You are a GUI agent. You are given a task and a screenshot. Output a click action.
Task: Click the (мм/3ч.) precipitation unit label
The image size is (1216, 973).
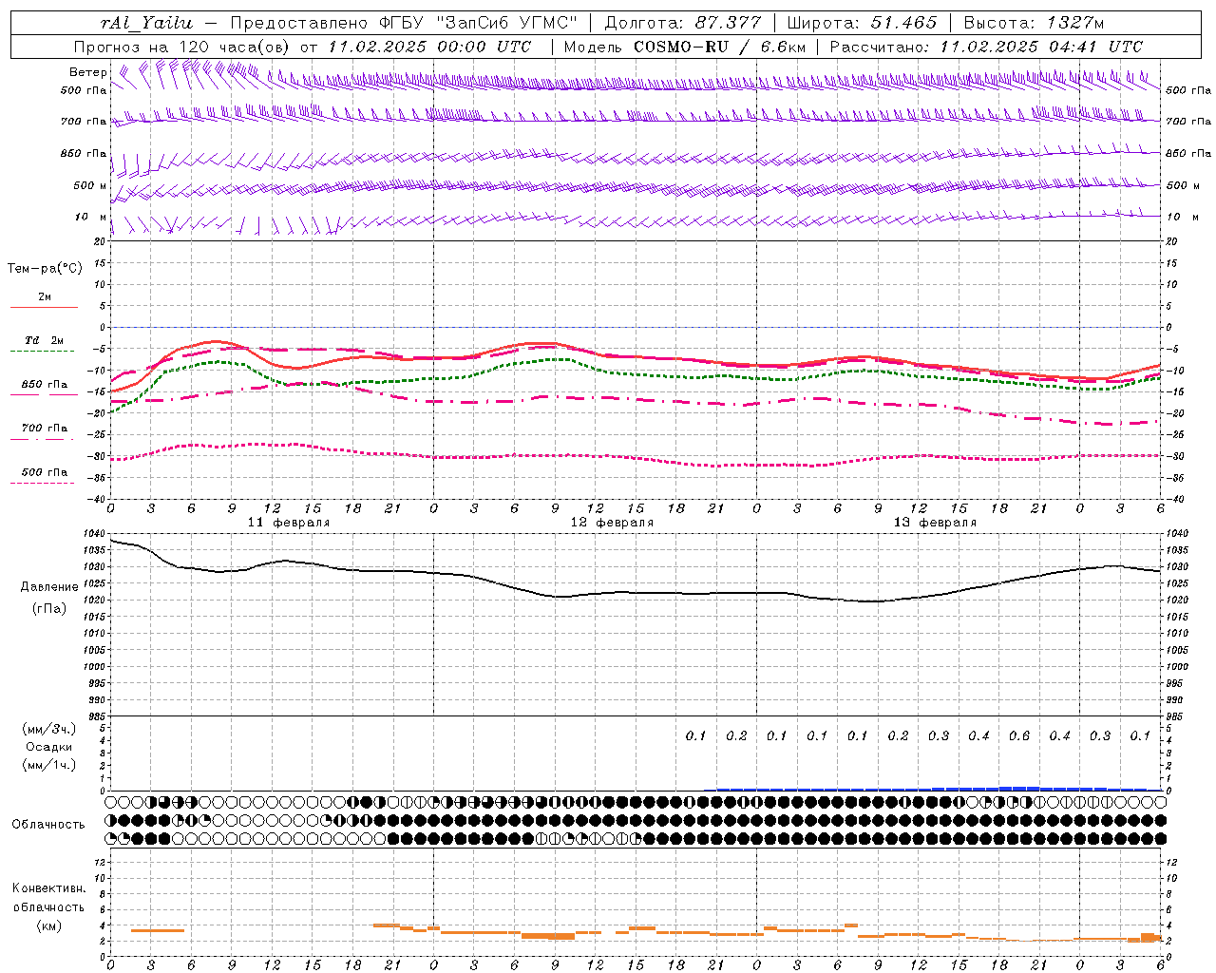[x=49, y=730]
